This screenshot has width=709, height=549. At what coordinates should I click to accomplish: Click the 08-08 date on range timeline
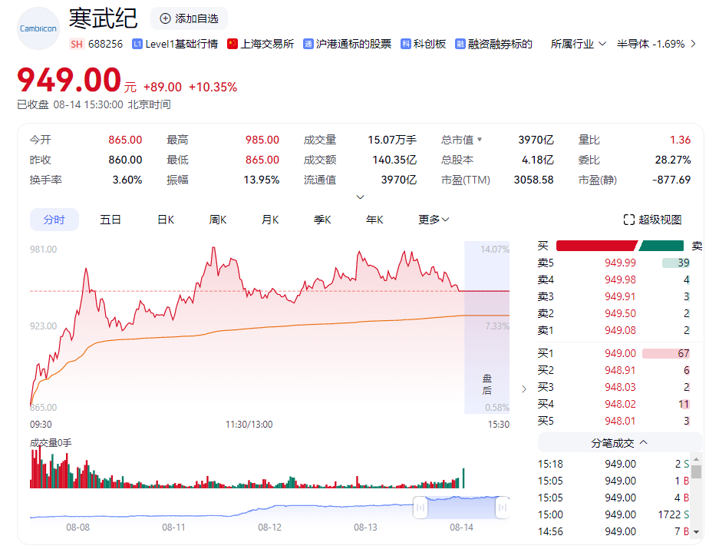coord(77,528)
